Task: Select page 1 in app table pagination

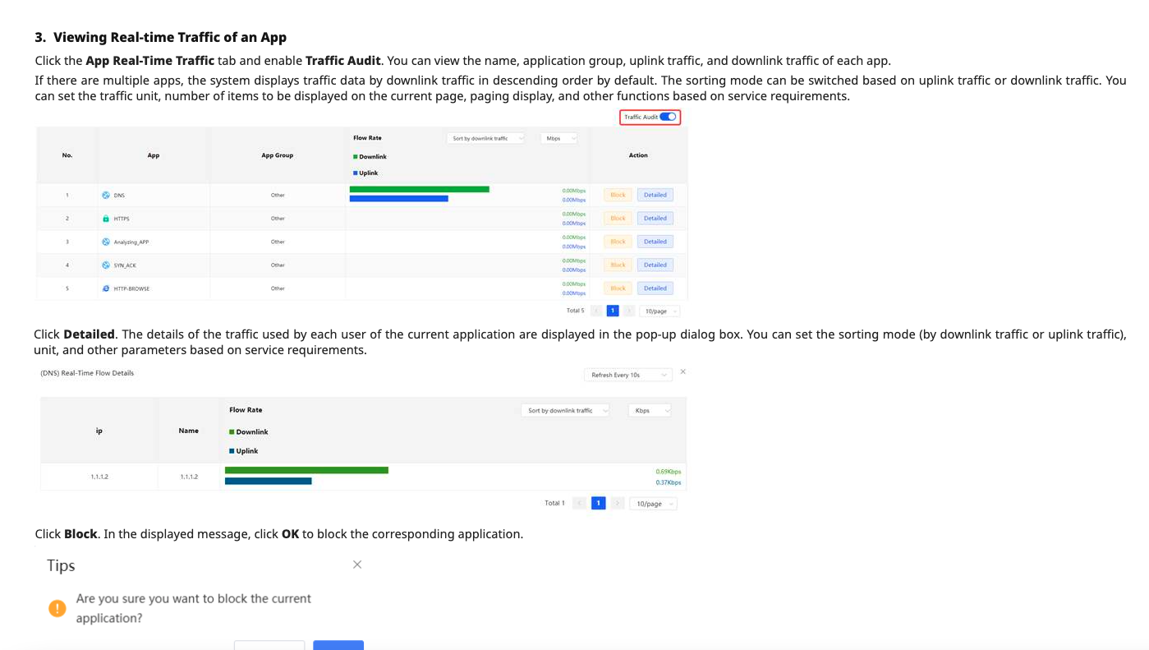Action: click(613, 311)
